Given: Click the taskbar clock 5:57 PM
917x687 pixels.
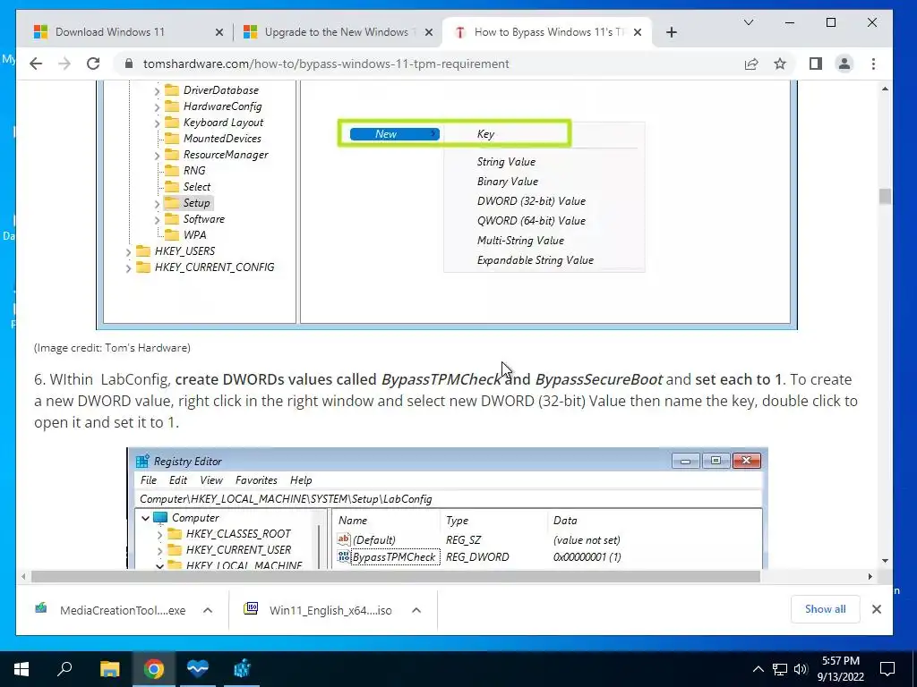Looking at the screenshot, I should pos(840,669).
